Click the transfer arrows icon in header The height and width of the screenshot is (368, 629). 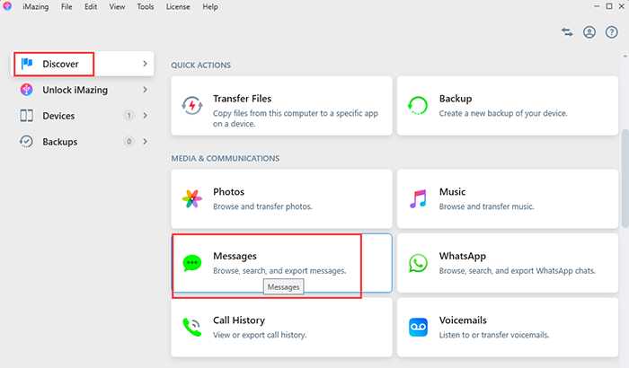(567, 32)
